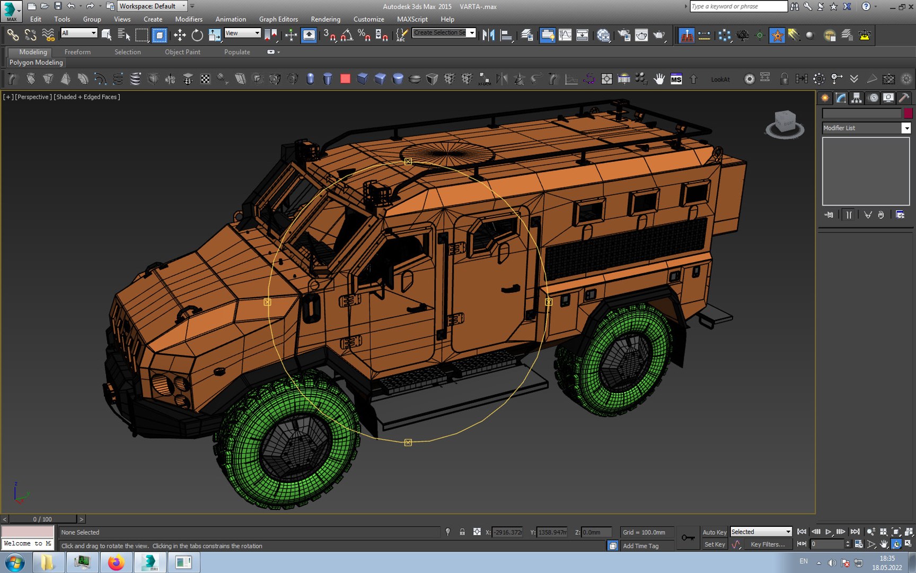Open the selection filter All dropdown
This screenshot has height=573, width=916.
(x=79, y=33)
